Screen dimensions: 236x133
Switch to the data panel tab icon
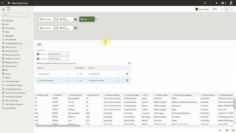3,10
